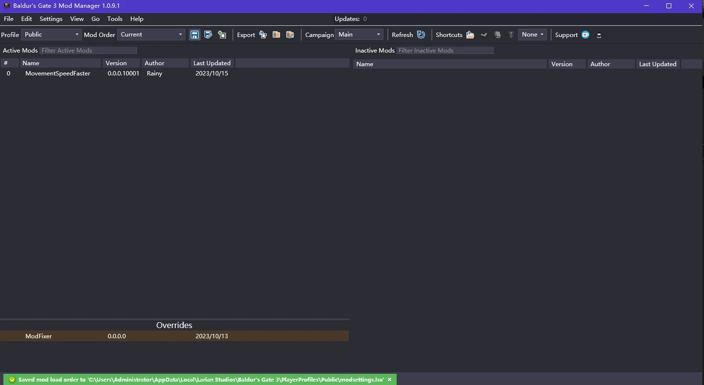Click the second Shortcuts icon after the folder
The height and width of the screenshot is (385, 704).
(x=484, y=35)
